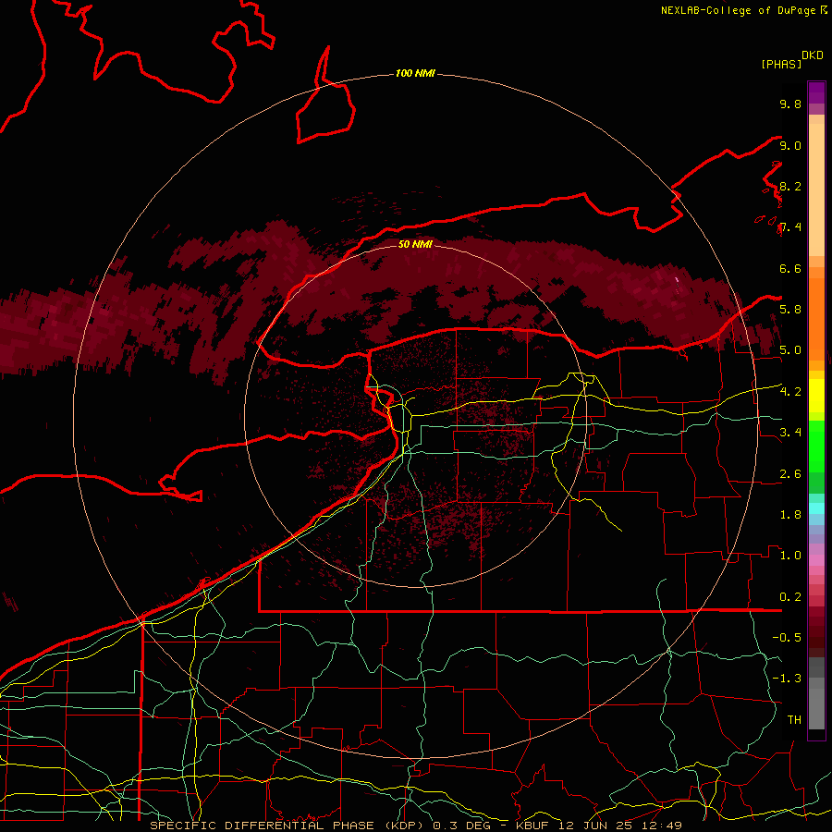Click the 12 JUN 25 date in the footer
Viewport: 832px width, 832px height.
[x=597, y=826]
